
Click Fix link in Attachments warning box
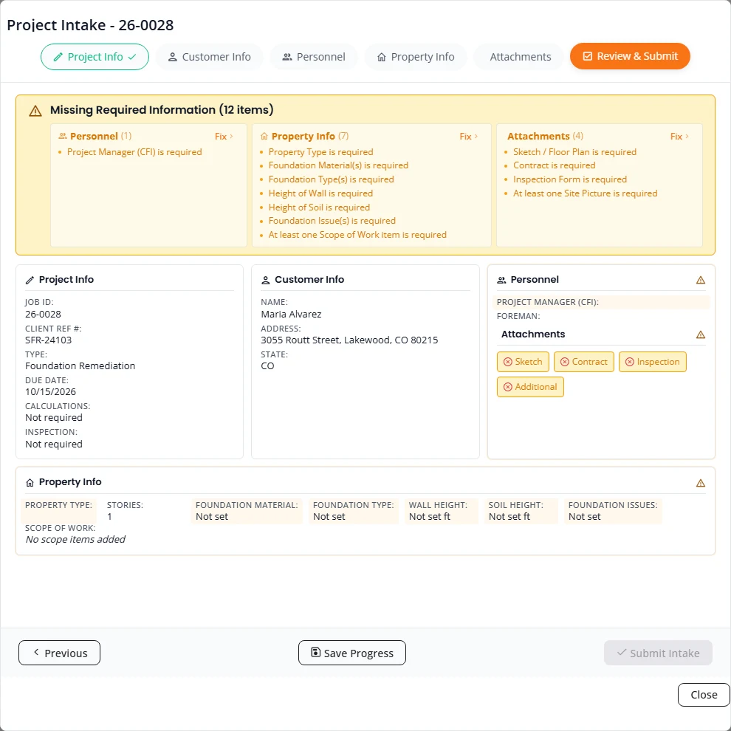tap(679, 136)
